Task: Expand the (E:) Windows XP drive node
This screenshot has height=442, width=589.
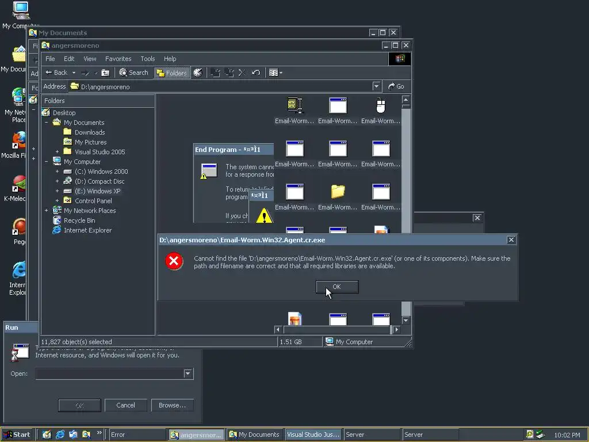Action: (x=57, y=191)
